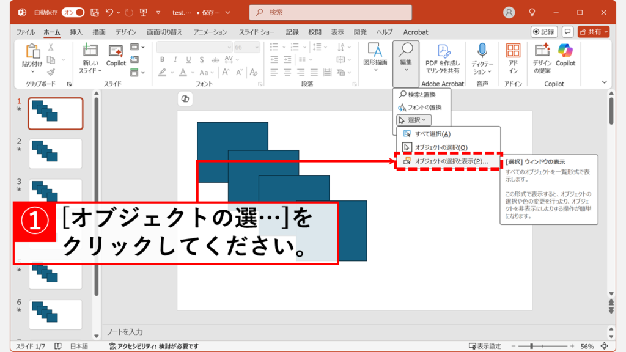Open the Animations tab
The width and height of the screenshot is (626, 352).
[210, 32]
